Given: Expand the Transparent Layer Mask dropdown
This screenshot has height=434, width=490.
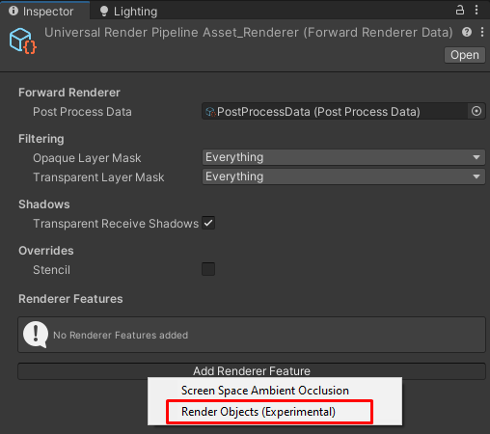Looking at the screenshot, I should coord(343,176).
